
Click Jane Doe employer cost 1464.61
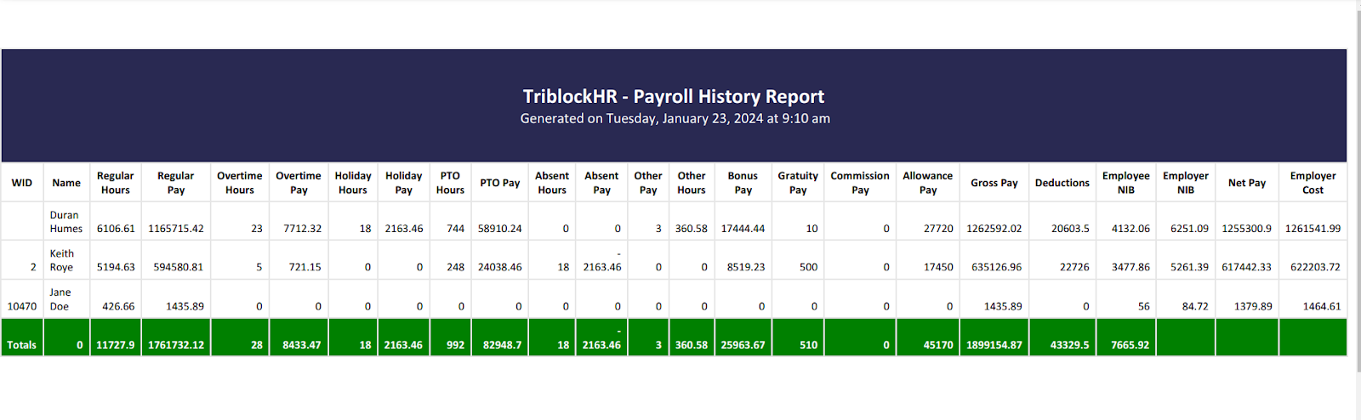(1322, 306)
